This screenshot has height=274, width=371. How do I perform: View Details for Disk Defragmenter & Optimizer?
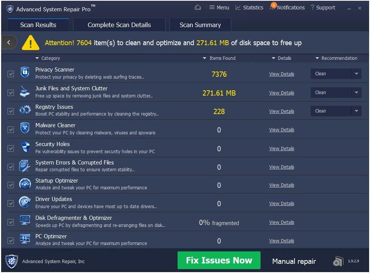tap(282, 222)
